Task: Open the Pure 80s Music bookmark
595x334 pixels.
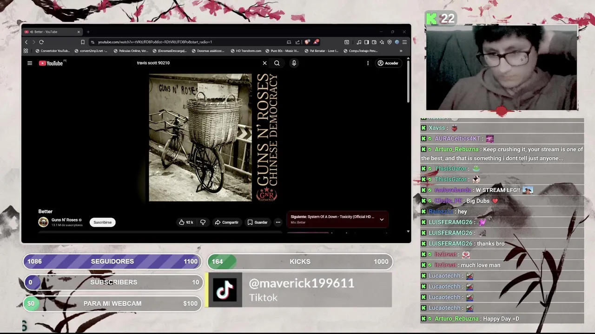Action: (x=282, y=51)
